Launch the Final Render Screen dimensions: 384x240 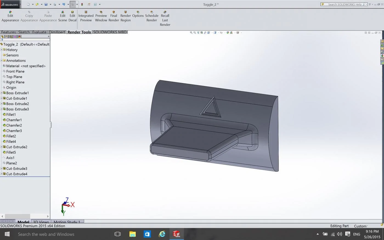point(114,16)
